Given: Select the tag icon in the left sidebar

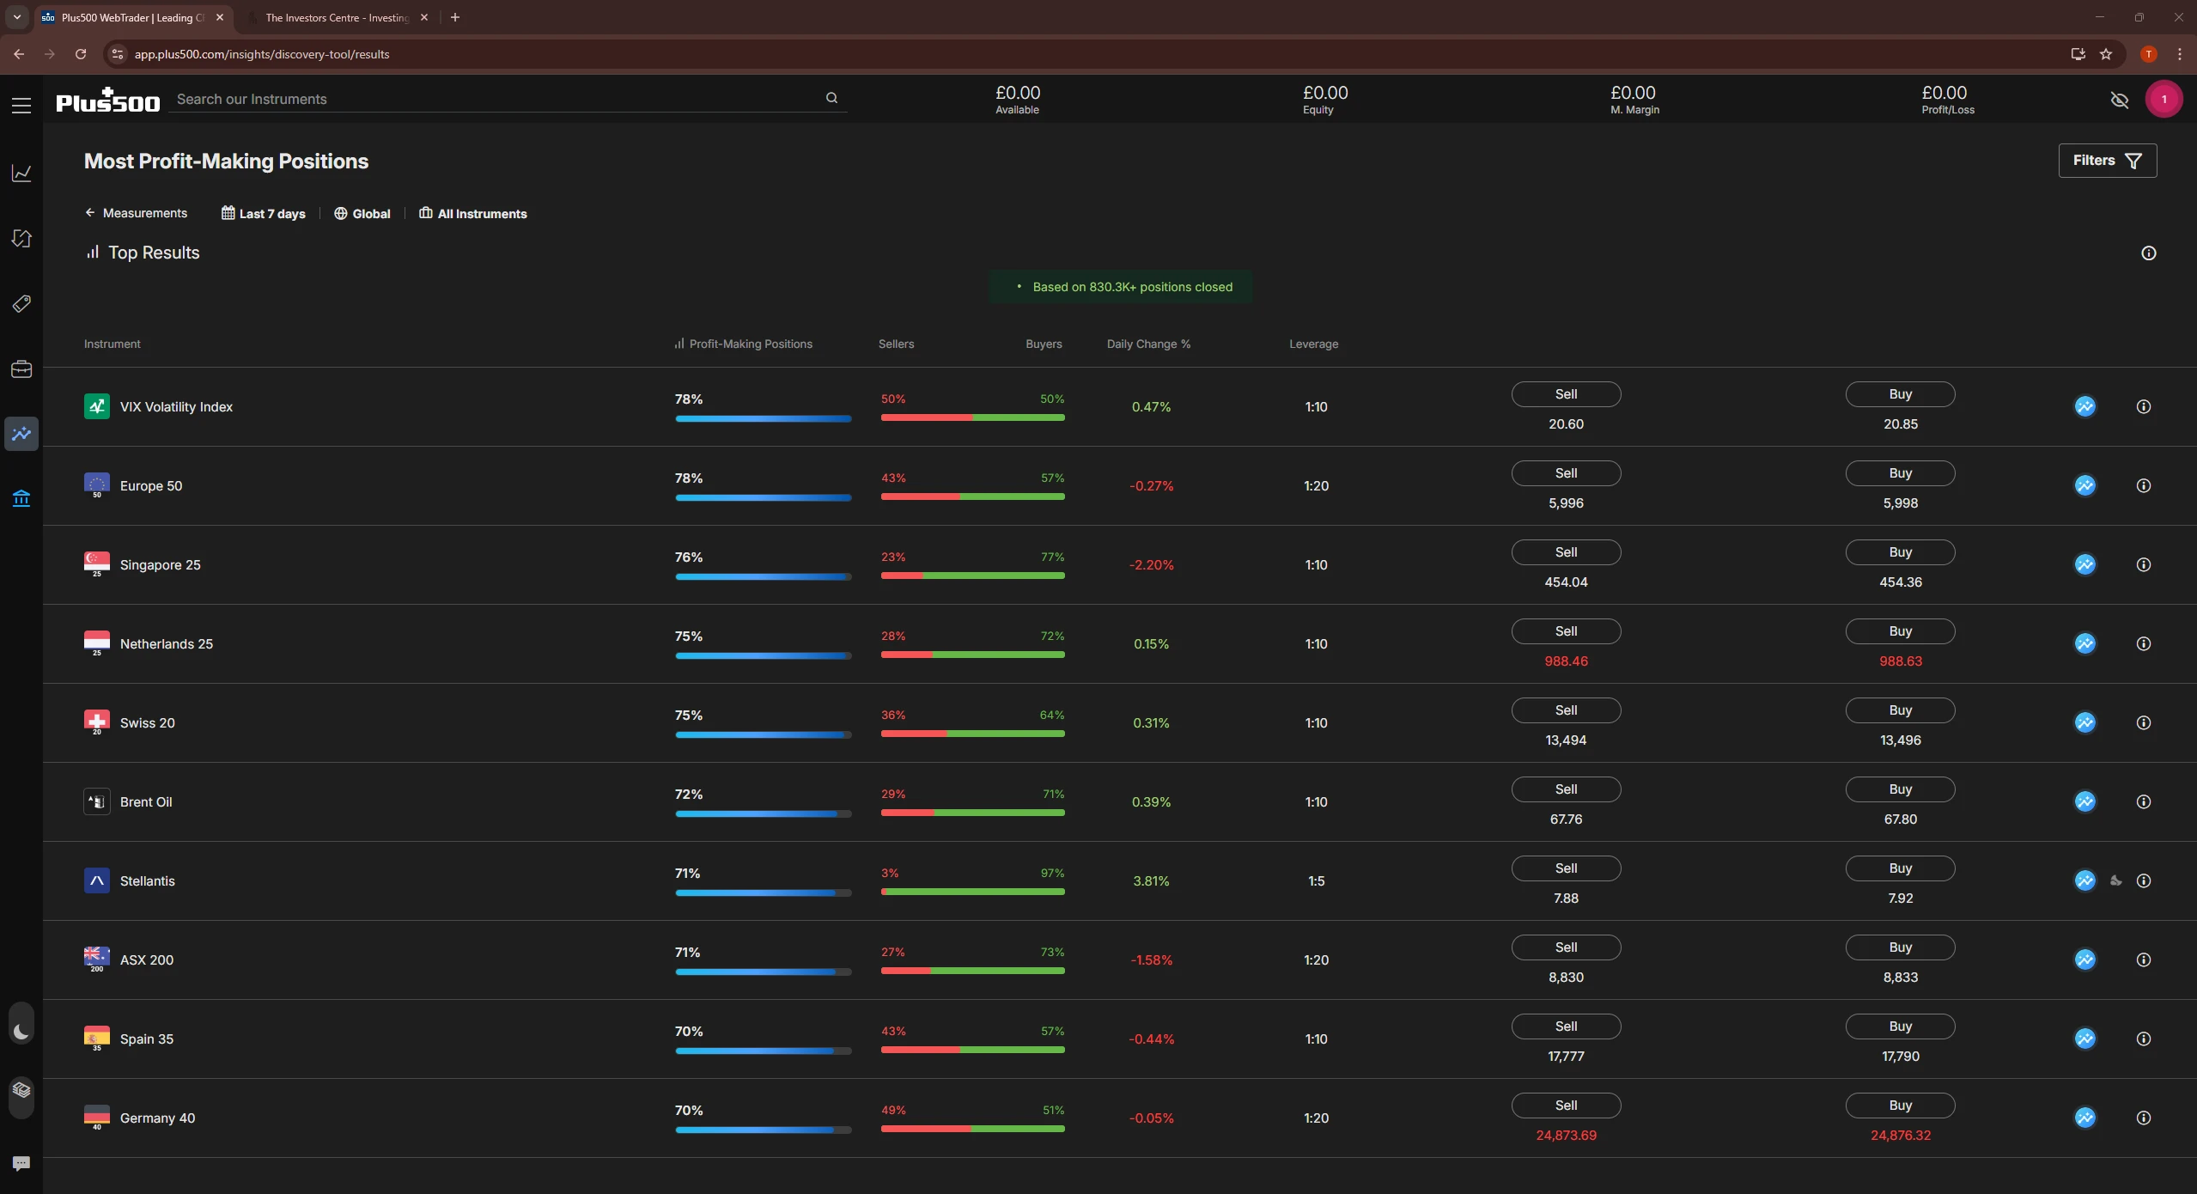Looking at the screenshot, I should 21,303.
